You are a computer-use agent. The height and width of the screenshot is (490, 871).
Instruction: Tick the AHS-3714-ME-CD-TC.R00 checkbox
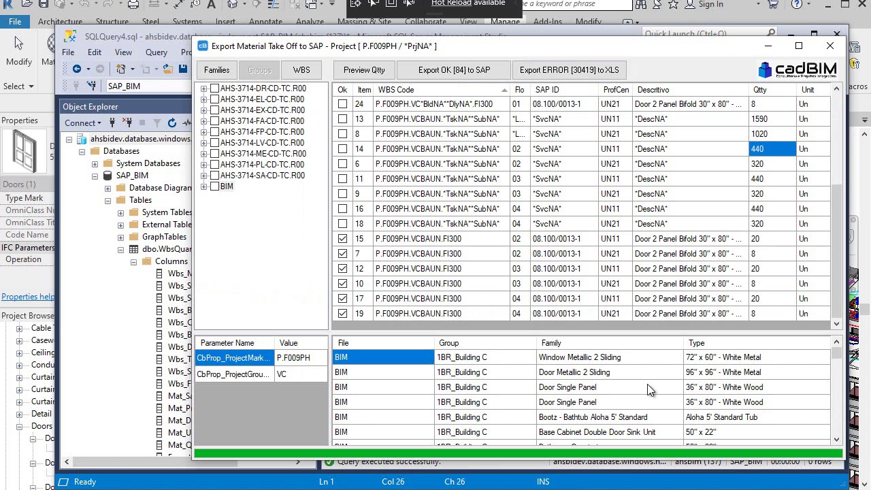point(215,154)
